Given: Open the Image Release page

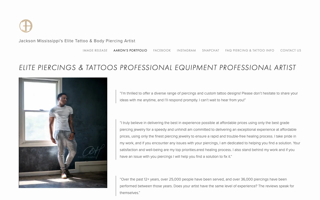Looking at the screenshot, I should (x=95, y=50).
